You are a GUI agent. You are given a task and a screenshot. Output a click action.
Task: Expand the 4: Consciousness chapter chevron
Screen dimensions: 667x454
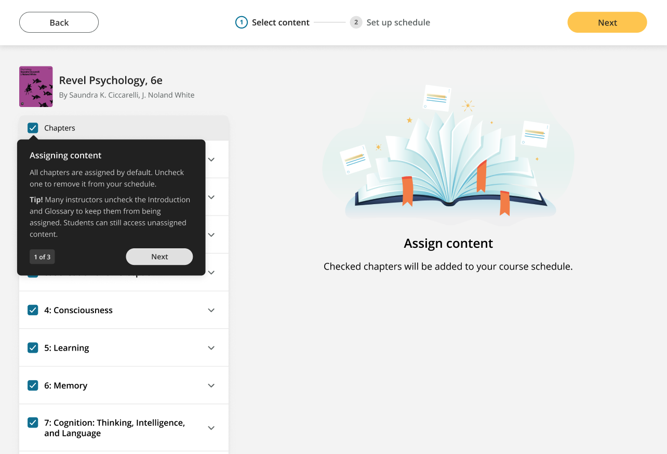[211, 310]
